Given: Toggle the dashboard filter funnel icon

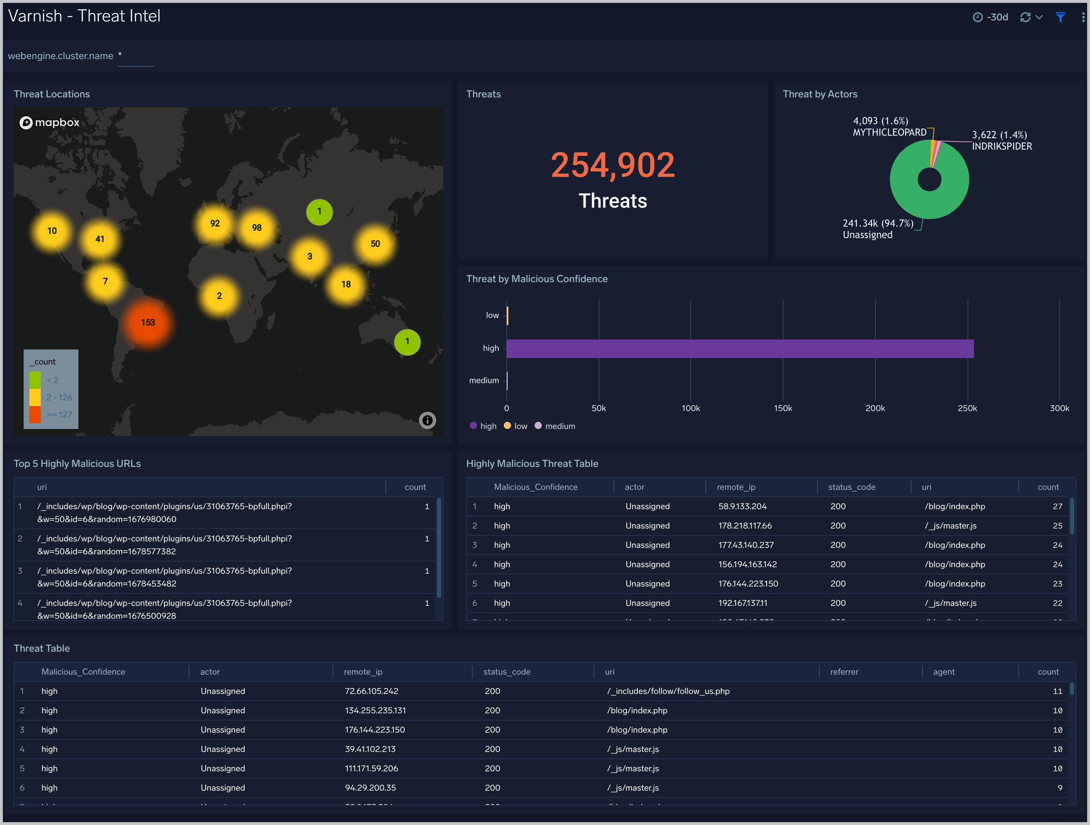Looking at the screenshot, I should (1060, 17).
